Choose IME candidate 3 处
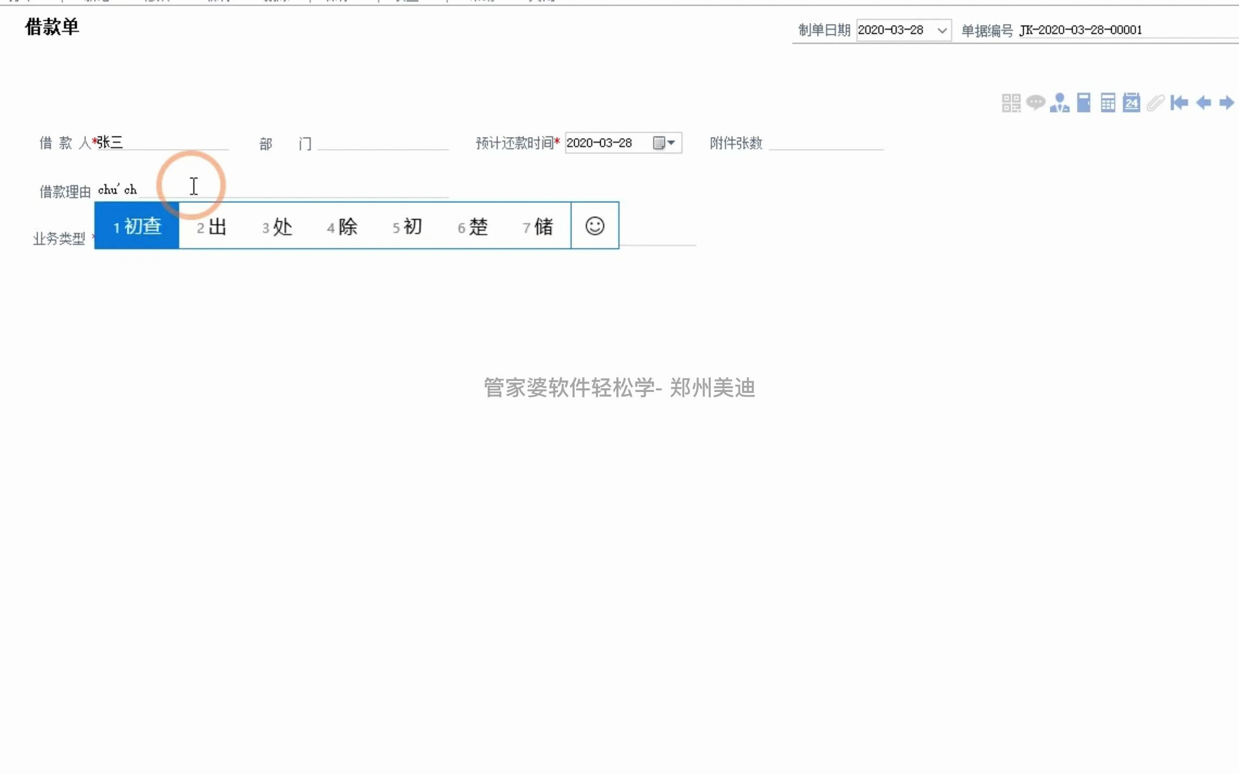 click(277, 227)
